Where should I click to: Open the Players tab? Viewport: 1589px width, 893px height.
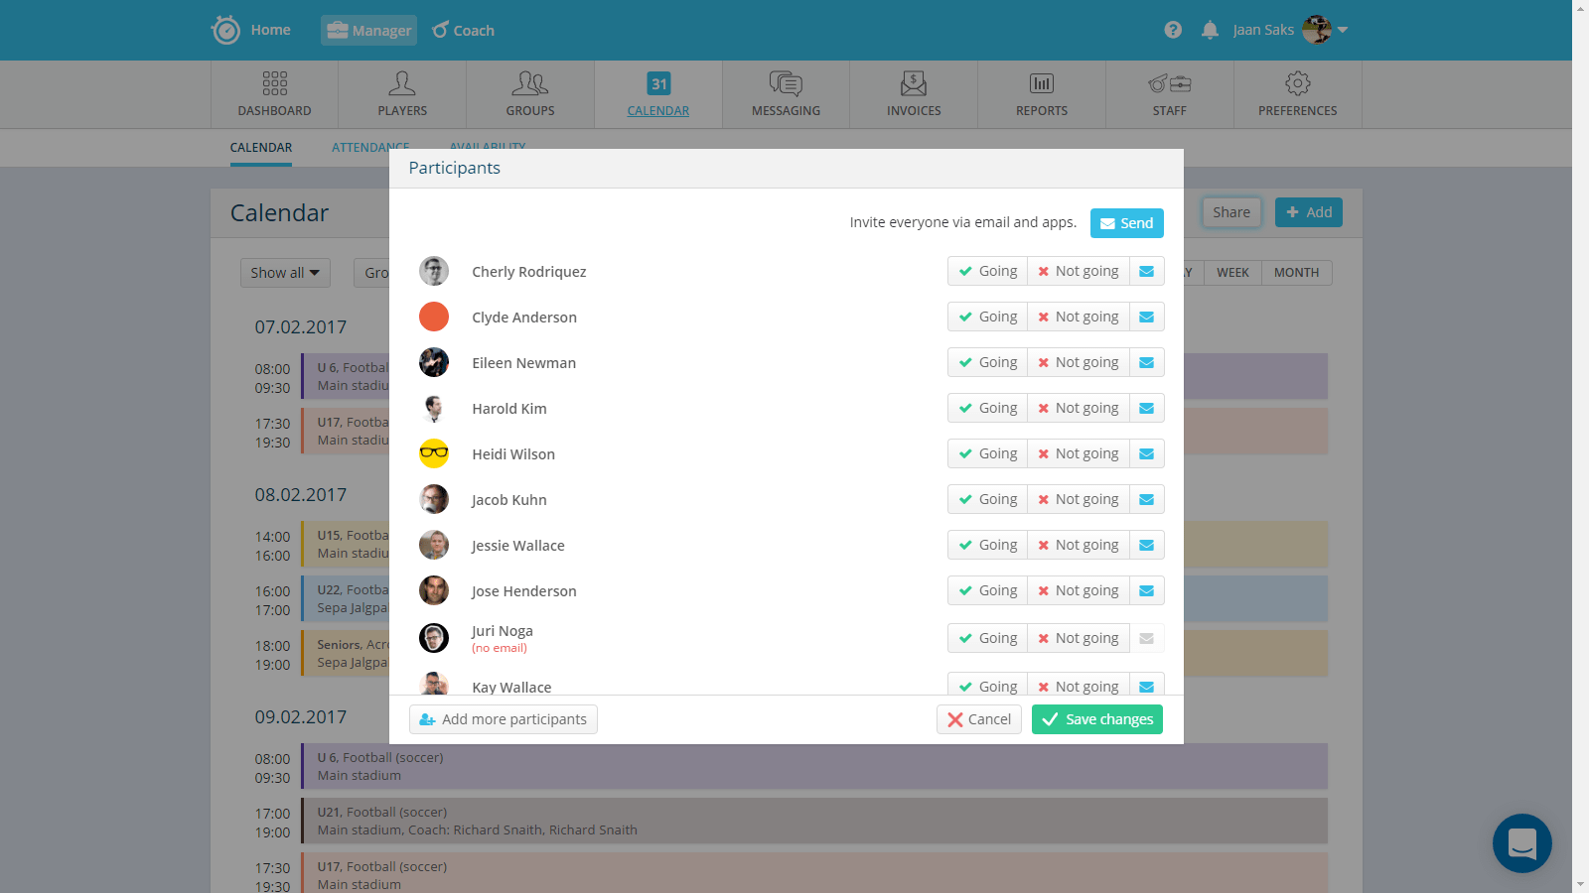402,94
